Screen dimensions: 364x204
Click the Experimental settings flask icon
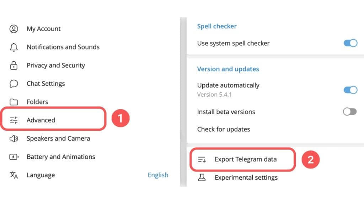[x=202, y=177]
